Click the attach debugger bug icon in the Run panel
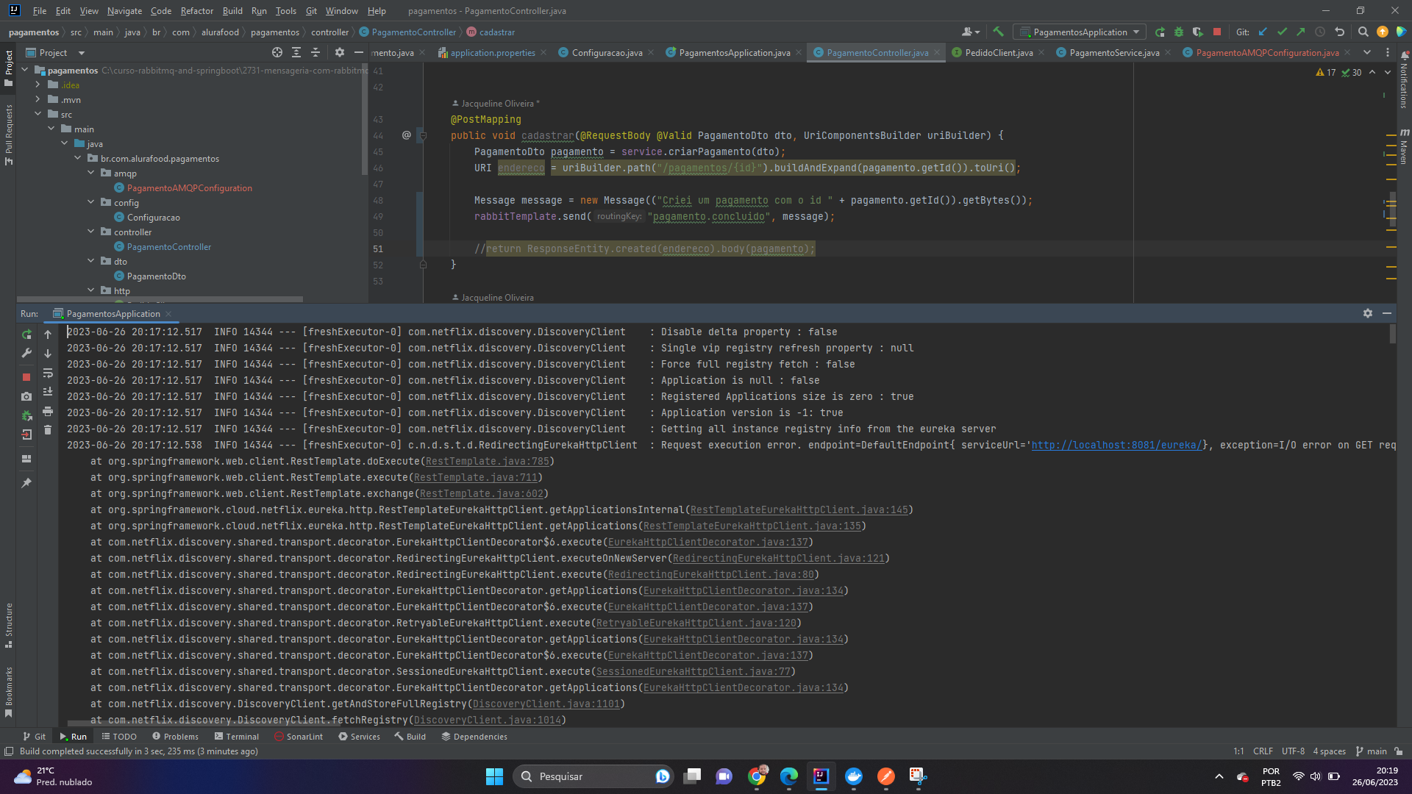Screen dimensions: 1412x794 26,415
